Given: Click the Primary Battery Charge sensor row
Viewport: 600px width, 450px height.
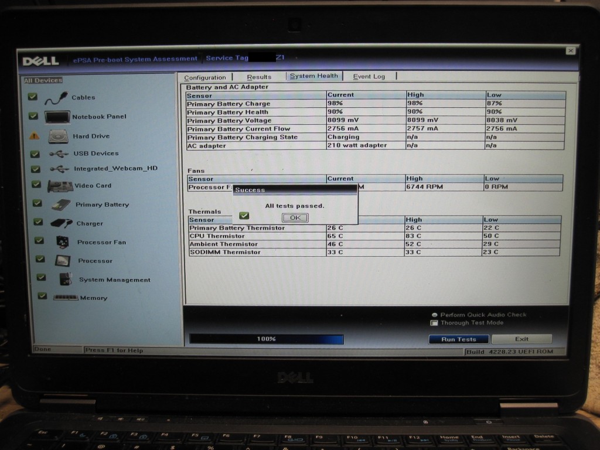Looking at the screenshot, I should (x=376, y=103).
